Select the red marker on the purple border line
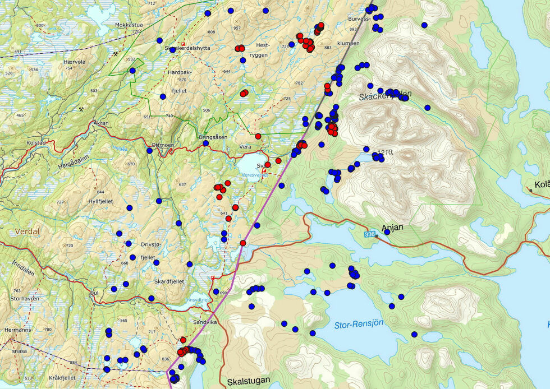Viewport: 550px width, 389px height. [x=243, y=243]
